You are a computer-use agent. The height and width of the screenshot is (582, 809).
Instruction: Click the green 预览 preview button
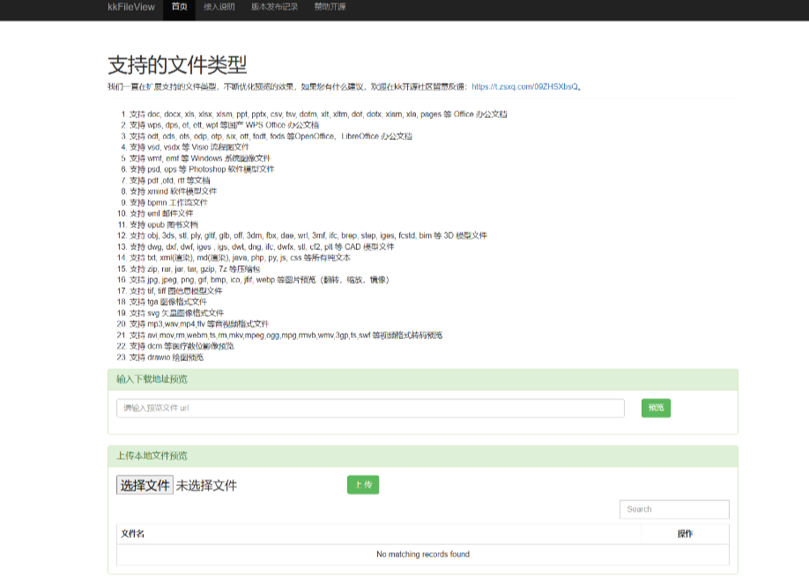tap(656, 408)
